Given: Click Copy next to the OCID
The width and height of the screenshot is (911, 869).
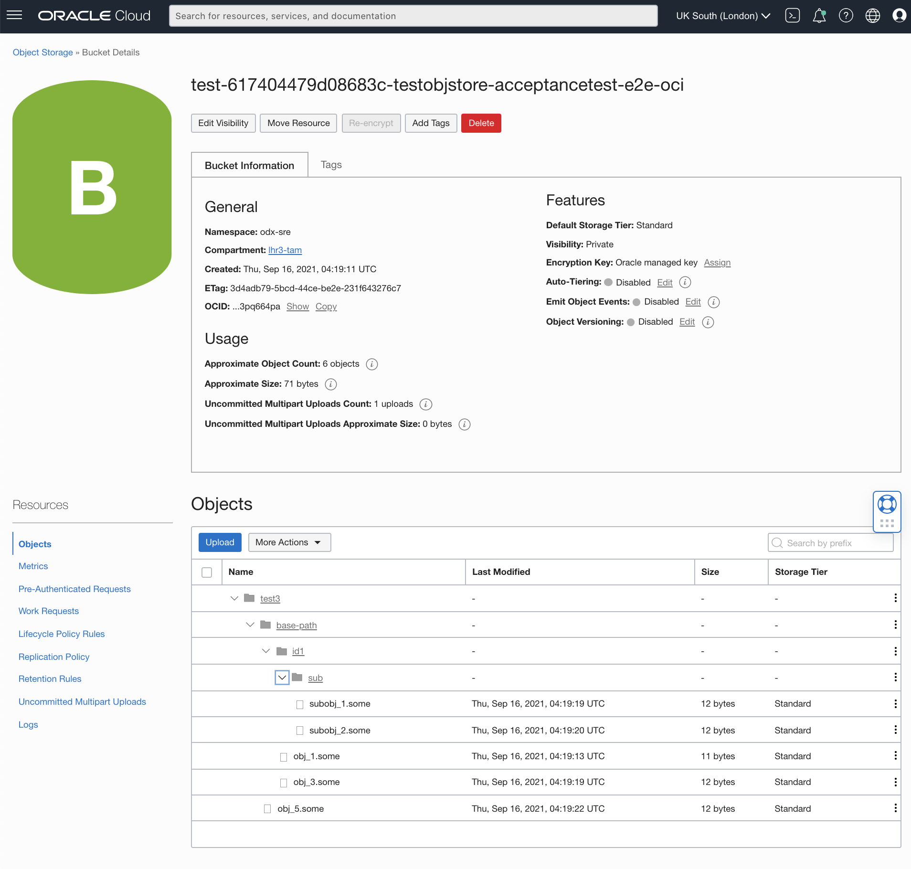Looking at the screenshot, I should (326, 307).
